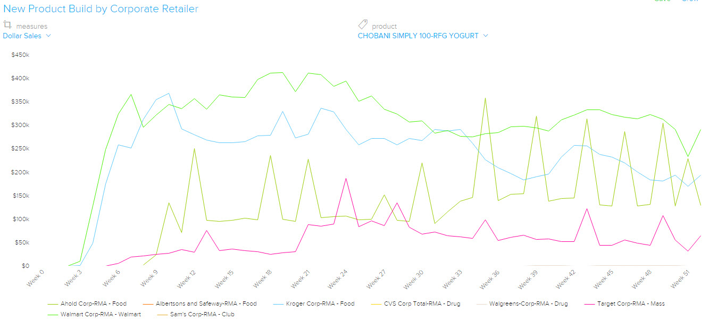709x320 pixels.
Task: Click the pink Target line peak near Week 24
Action: coord(346,179)
